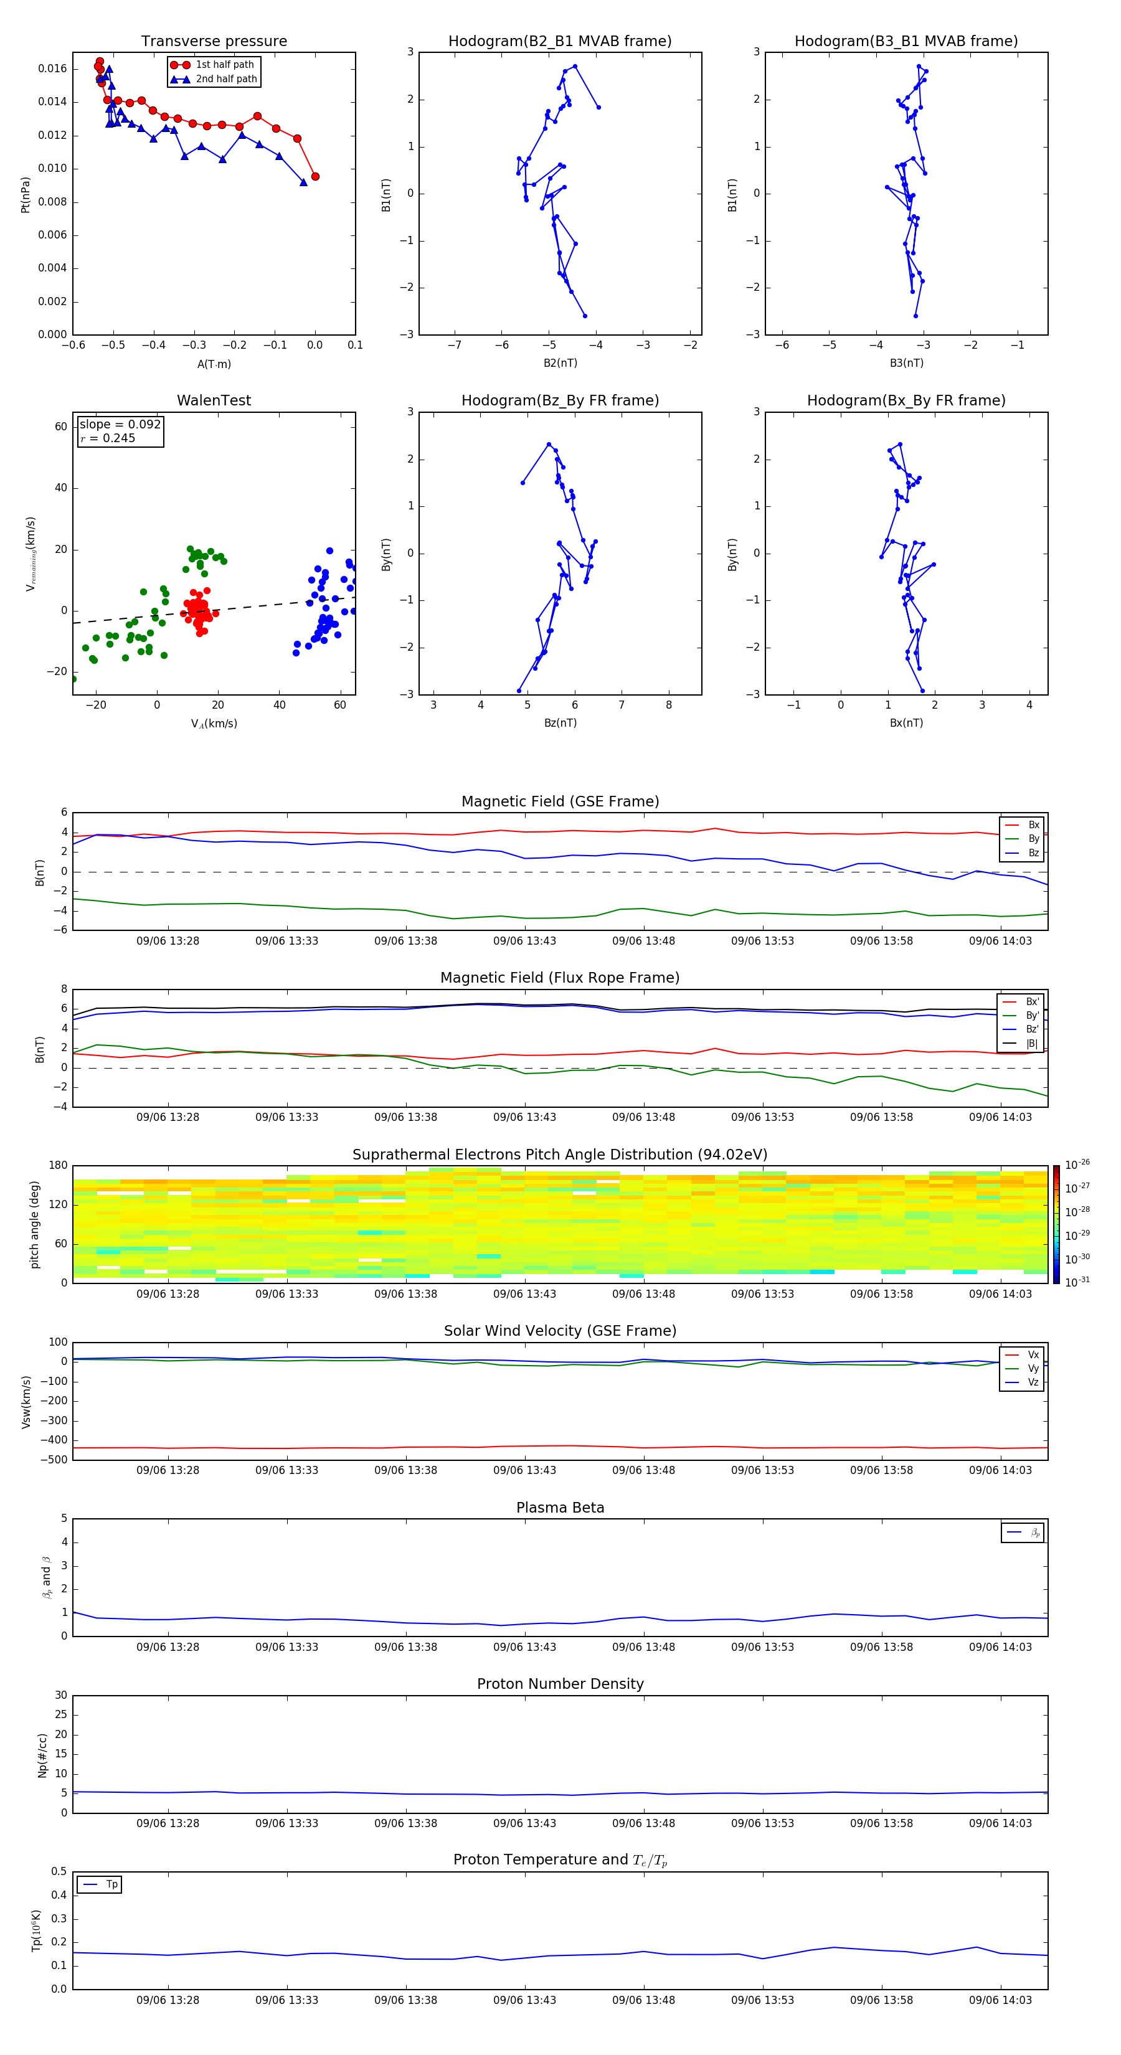Click the "A(T·m)" x-axis label
This screenshot has width=1121, height=2055.
point(214,364)
